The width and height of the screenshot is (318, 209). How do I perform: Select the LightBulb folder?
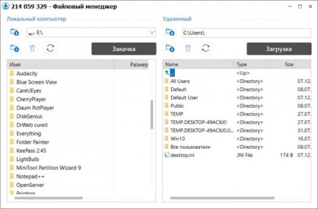click(x=24, y=159)
